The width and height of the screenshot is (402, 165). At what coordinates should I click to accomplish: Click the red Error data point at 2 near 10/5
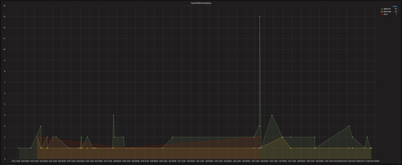[259, 137]
